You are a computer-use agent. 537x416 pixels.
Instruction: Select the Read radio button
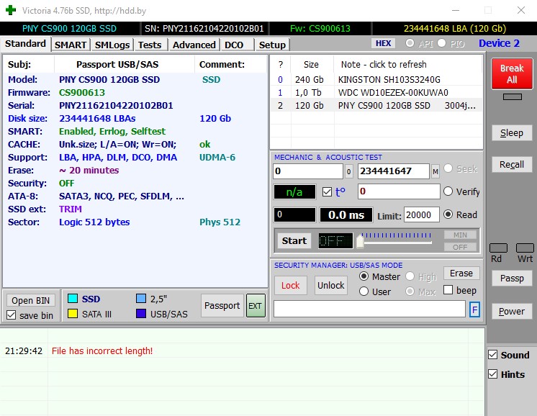(x=448, y=214)
